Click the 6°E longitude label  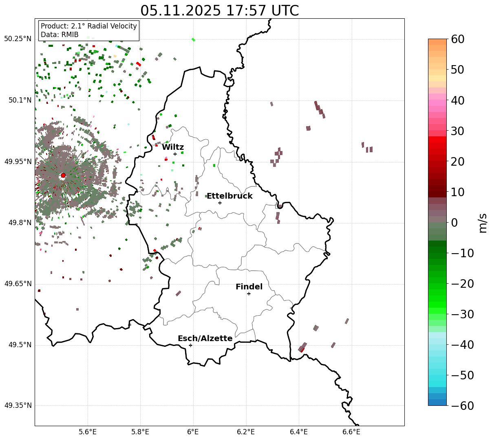[193, 432]
